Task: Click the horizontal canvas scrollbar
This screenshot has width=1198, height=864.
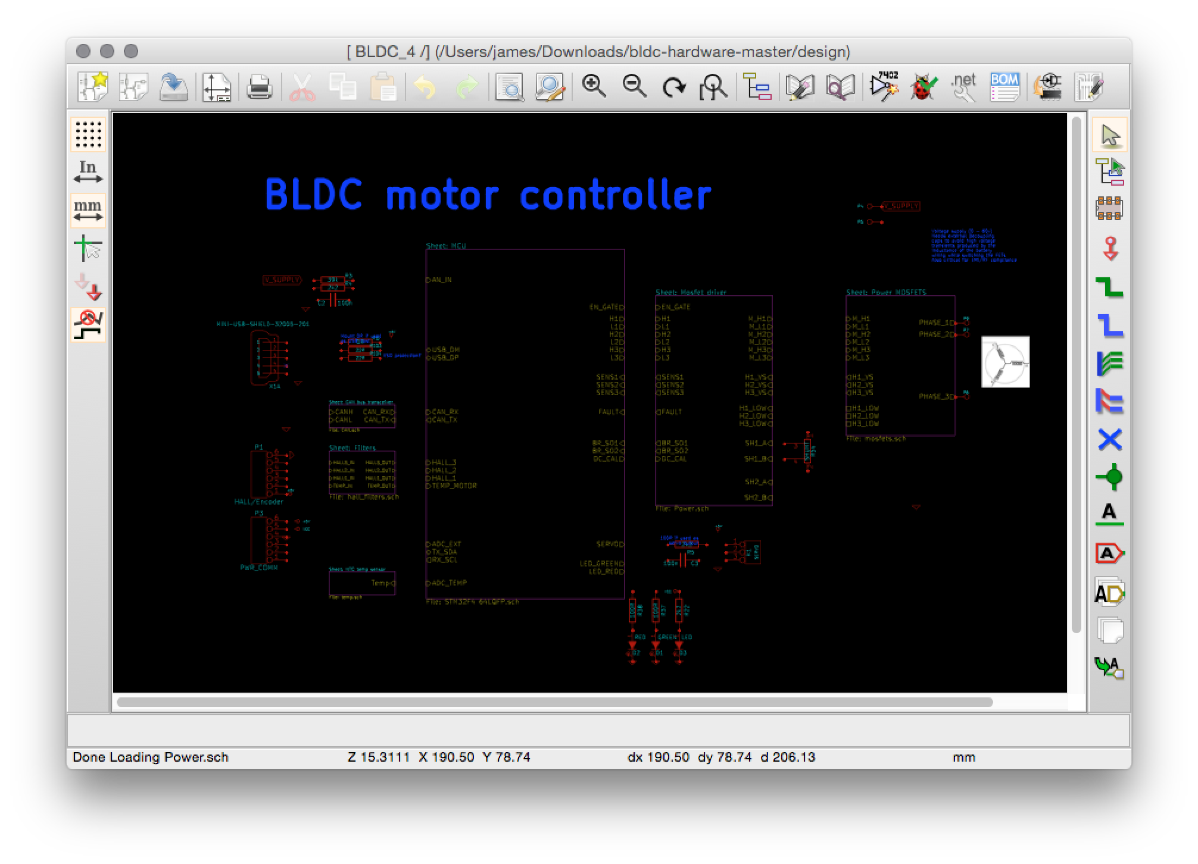Action: (x=555, y=702)
